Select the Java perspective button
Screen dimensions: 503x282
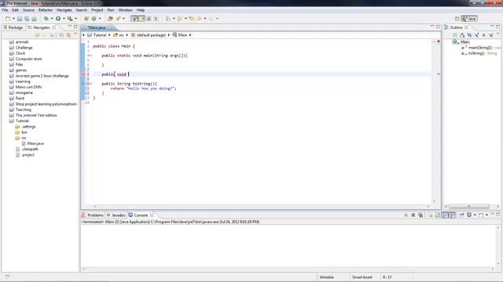[x=469, y=19]
